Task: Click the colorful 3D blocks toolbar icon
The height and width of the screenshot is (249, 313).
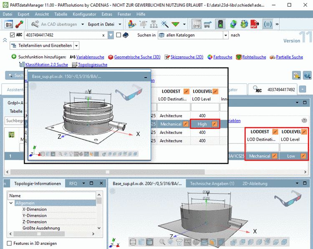Action: tap(132, 24)
